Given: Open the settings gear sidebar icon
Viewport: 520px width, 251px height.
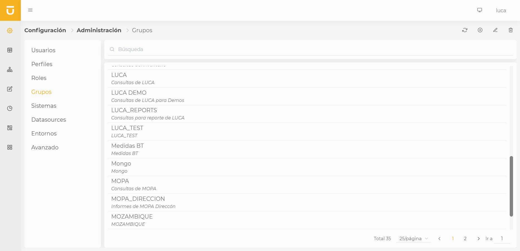Looking at the screenshot, I should (10, 31).
